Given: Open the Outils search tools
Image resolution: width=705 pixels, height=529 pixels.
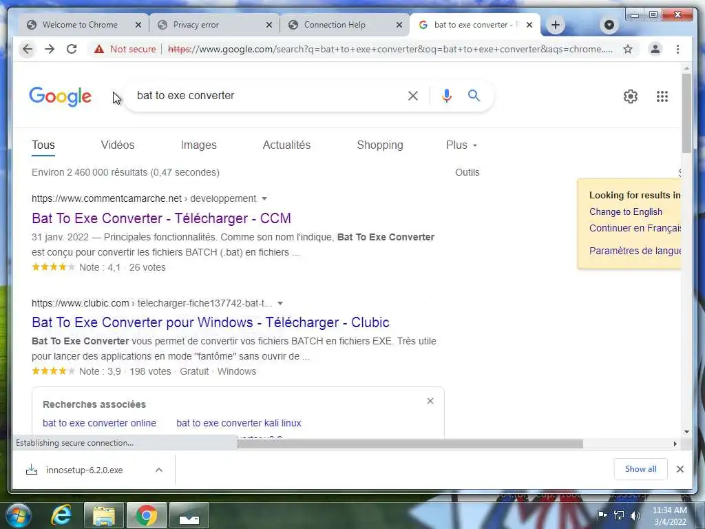Looking at the screenshot, I should [467, 172].
